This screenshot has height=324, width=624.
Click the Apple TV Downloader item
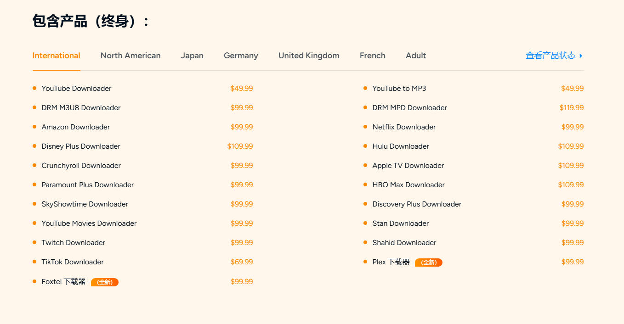(408, 166)
